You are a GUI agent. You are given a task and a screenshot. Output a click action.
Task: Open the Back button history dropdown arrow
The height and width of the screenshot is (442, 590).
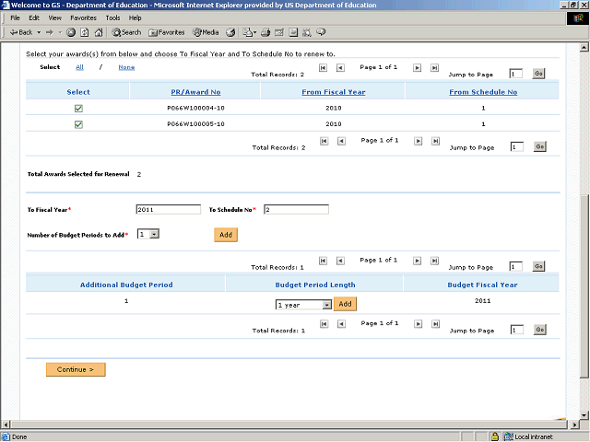pos(39,32)
